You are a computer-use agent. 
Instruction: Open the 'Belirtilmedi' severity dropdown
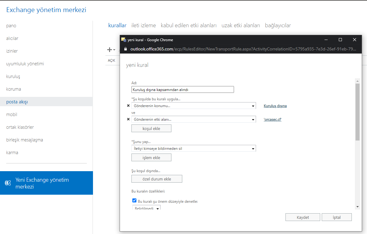tap(147, 208)
